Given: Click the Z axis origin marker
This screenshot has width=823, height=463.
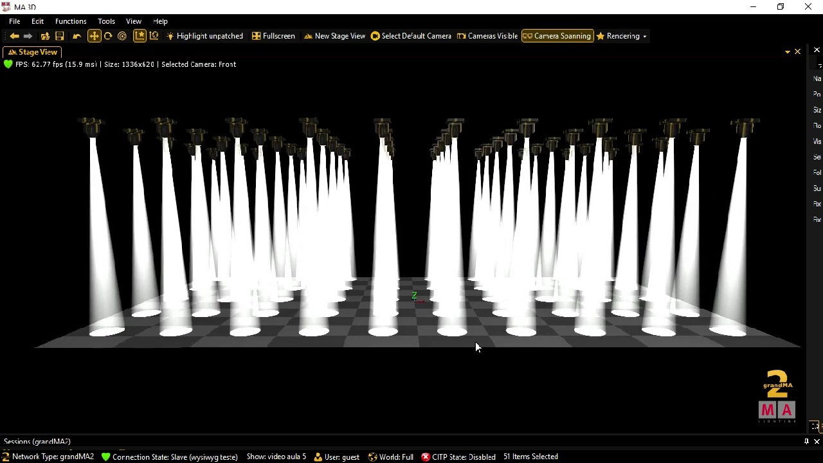Looking at the screenshot, I should point(415,296).
